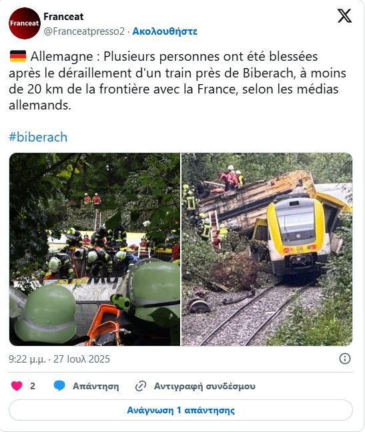Click the Απάντηση reply button
The width and height of the screenshot is (365, 432).
click(x=96, y=386)
